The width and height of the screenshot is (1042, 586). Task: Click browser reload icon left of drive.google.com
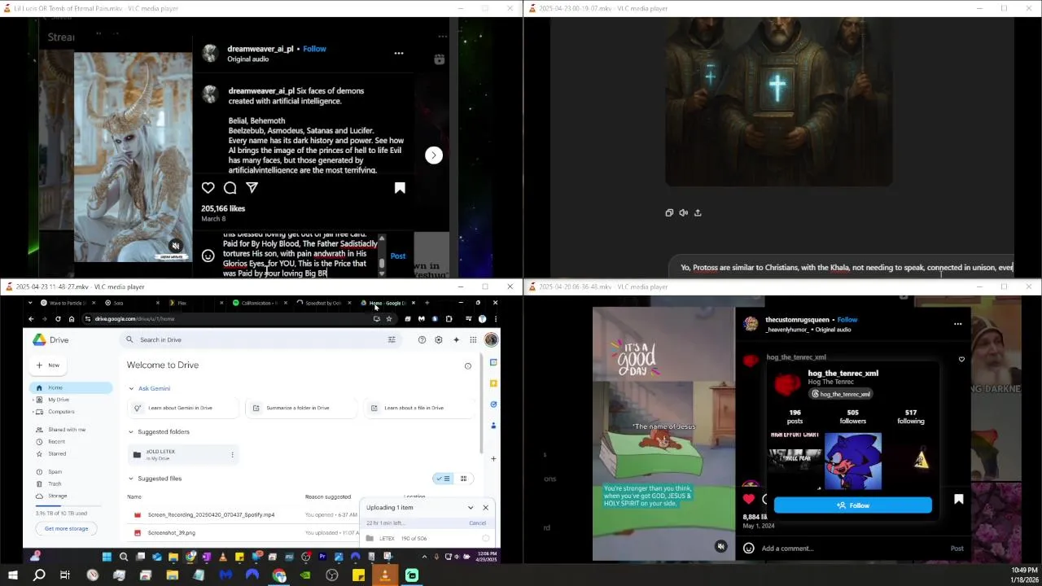pos(58,319)
